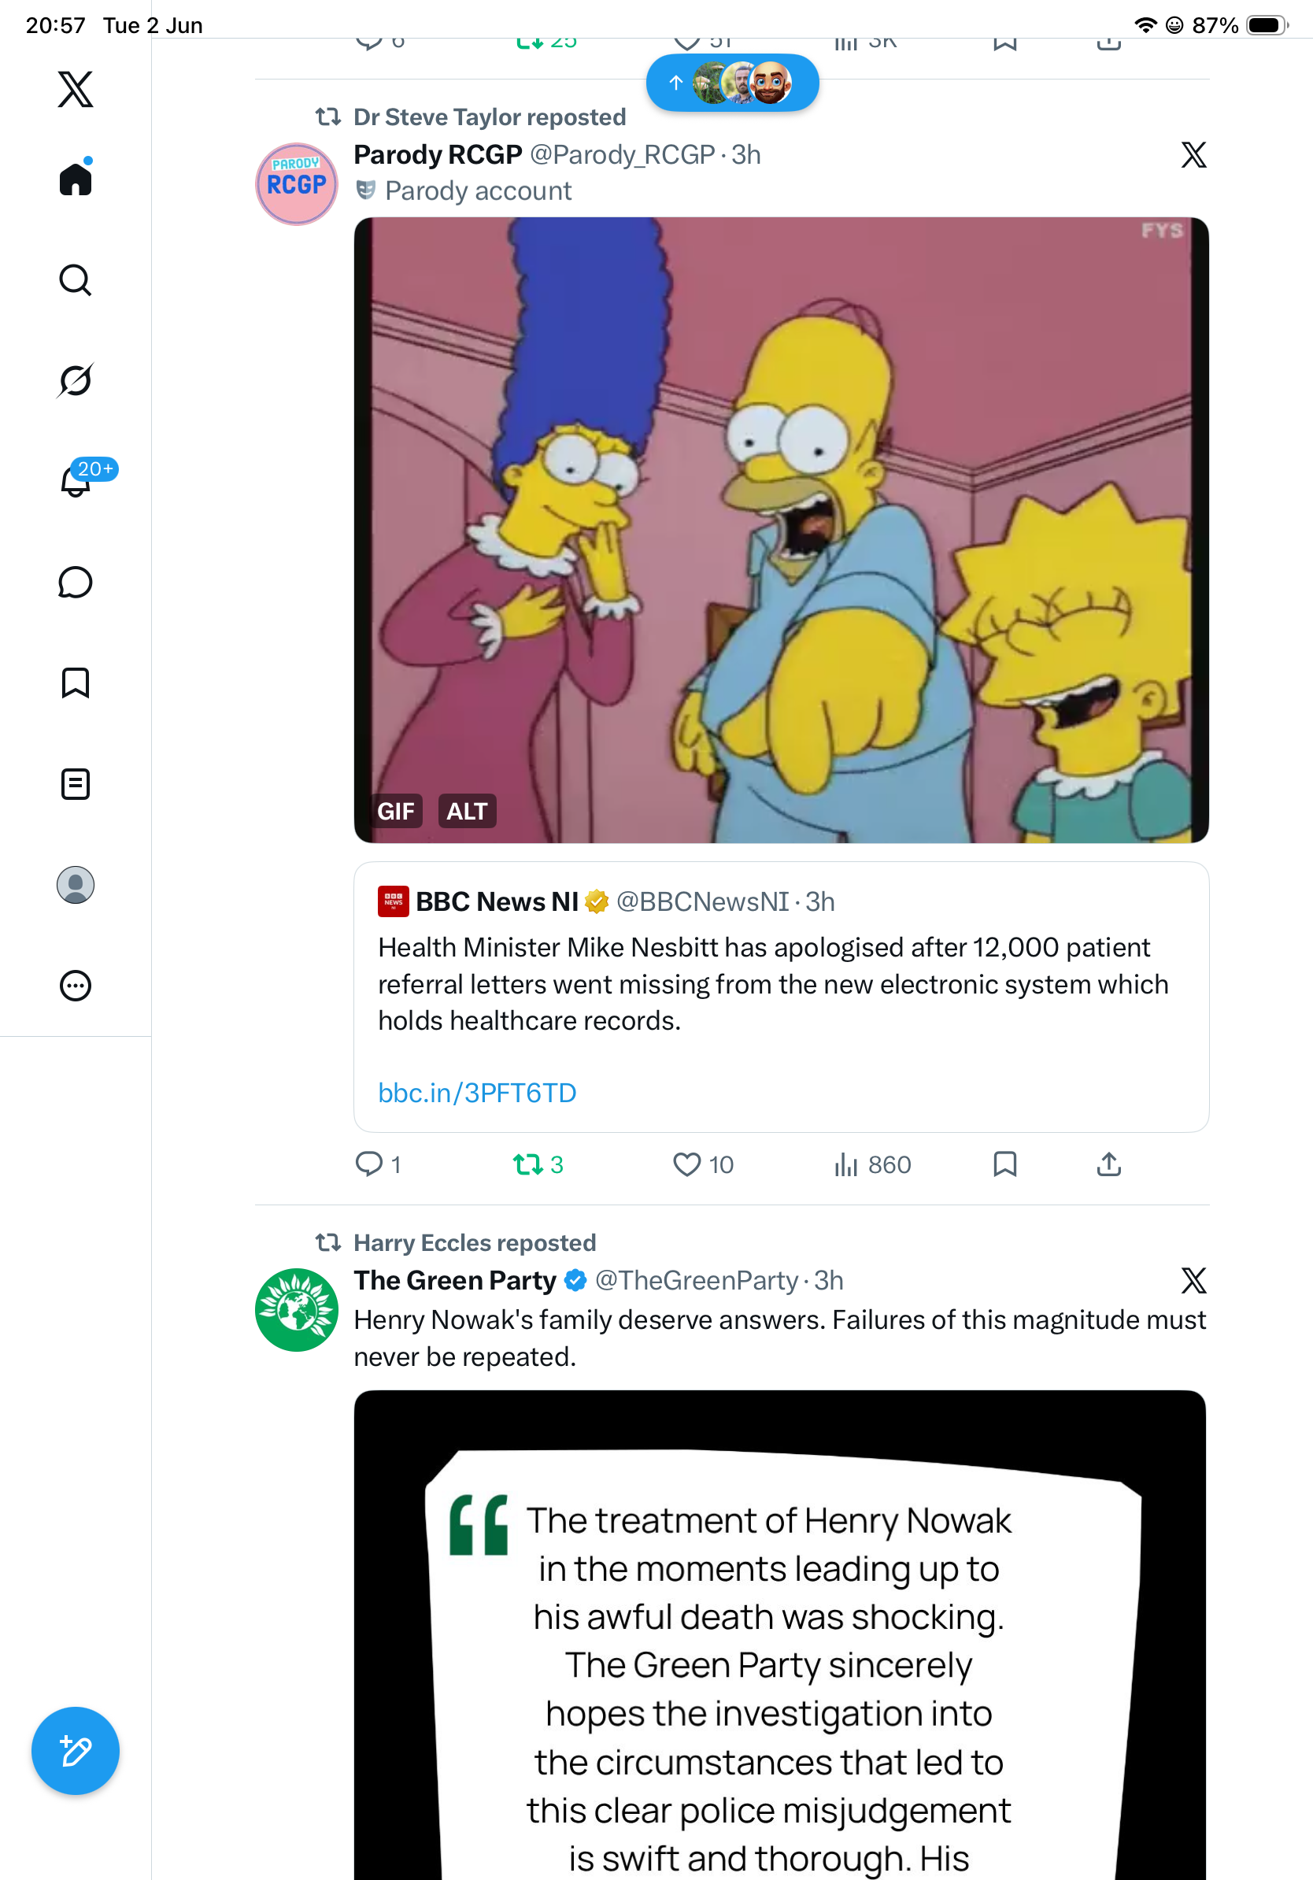Tap the compose new post button
This screenshot has width=1313, height=1880.
76,1752
